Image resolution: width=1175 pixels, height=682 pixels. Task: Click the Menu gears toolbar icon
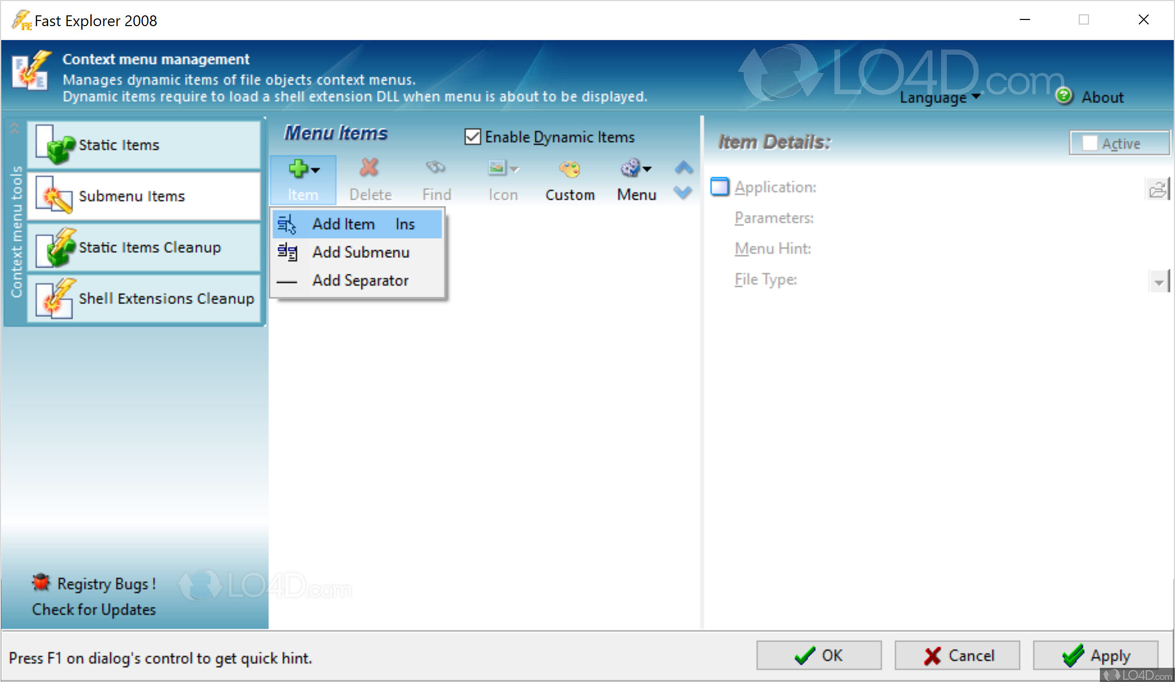631,168
